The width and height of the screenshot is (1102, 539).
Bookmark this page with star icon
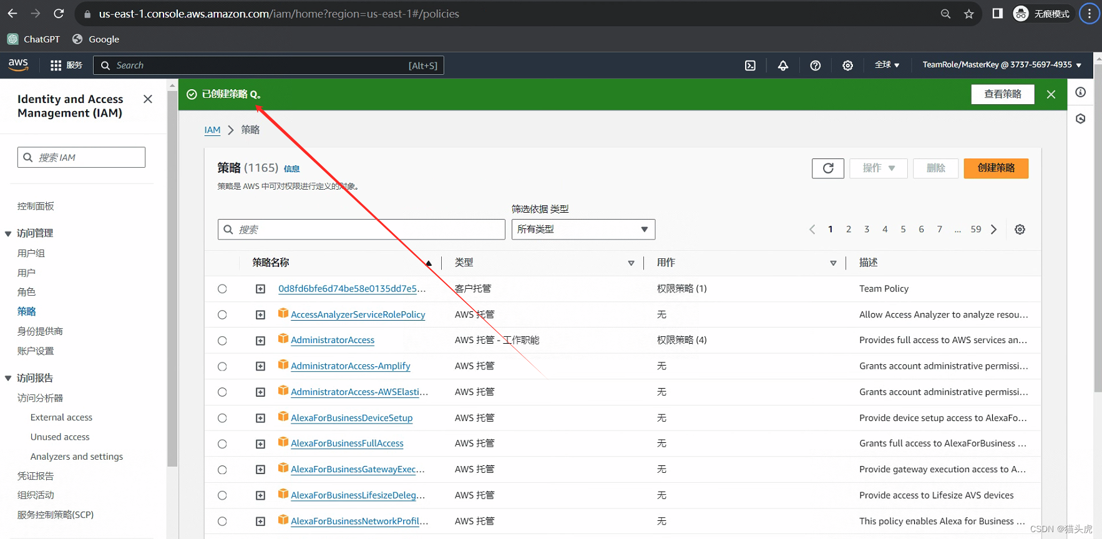pos(969,14)
